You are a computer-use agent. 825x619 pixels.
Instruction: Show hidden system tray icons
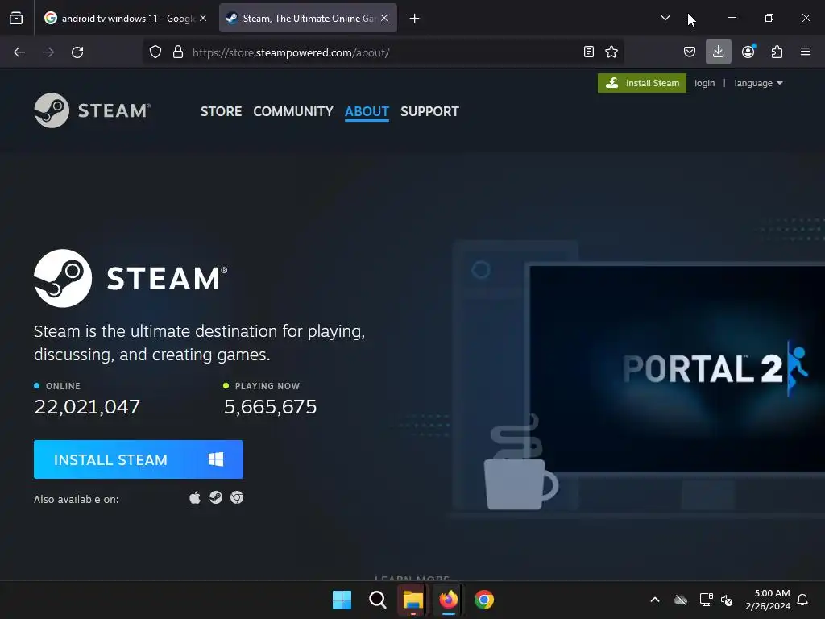[655, 600]
